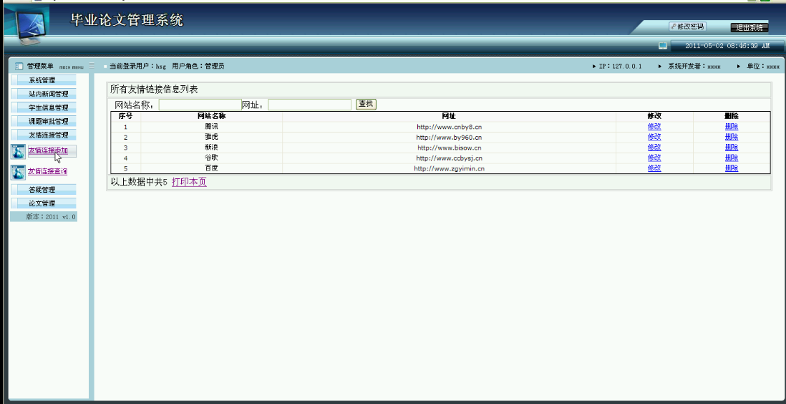Click the 管理菜单 heading text

40,66
